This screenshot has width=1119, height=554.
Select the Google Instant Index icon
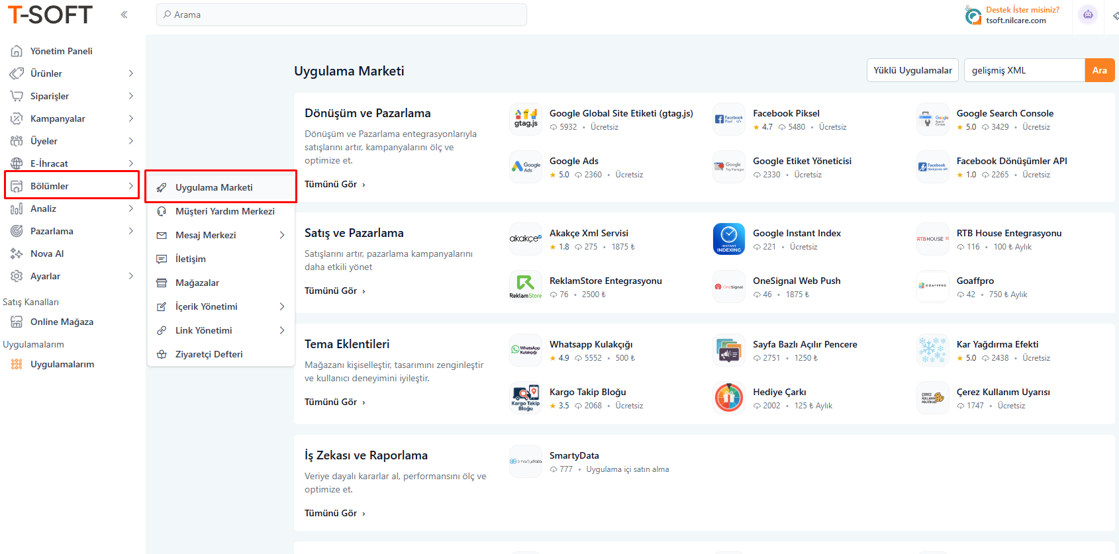[x=729, y=239]
